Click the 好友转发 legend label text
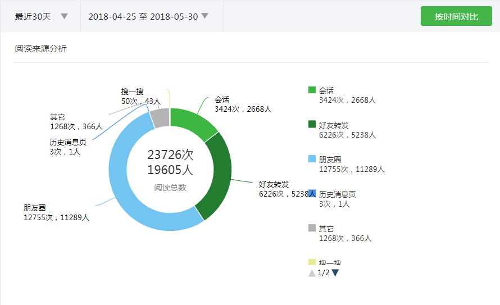The height and width of the screenshot is (305, 500). pyautogui.click(x=334, y=125)
